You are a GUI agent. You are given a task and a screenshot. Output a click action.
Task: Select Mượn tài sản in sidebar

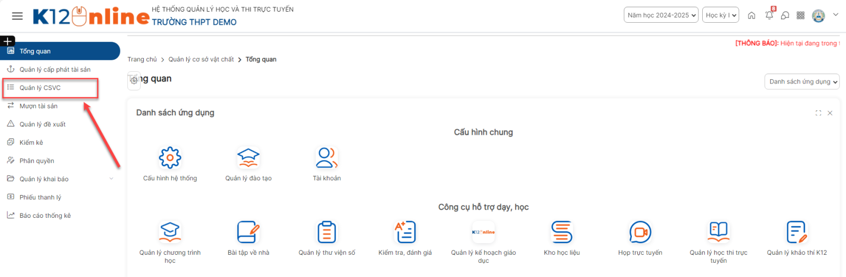[x=39, y=106]
